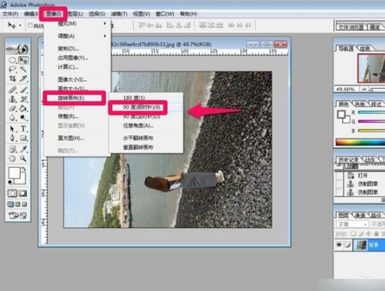Select the History Brush tool
385x291 pixels.
tap(23, 99)
